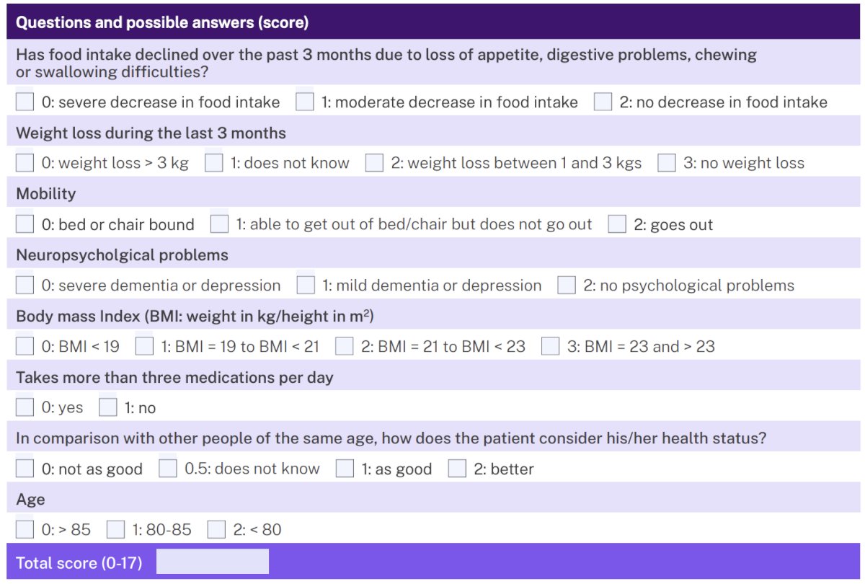
Task: Tick mobility option '2: goes out'
Action: (x=617, y=224)
